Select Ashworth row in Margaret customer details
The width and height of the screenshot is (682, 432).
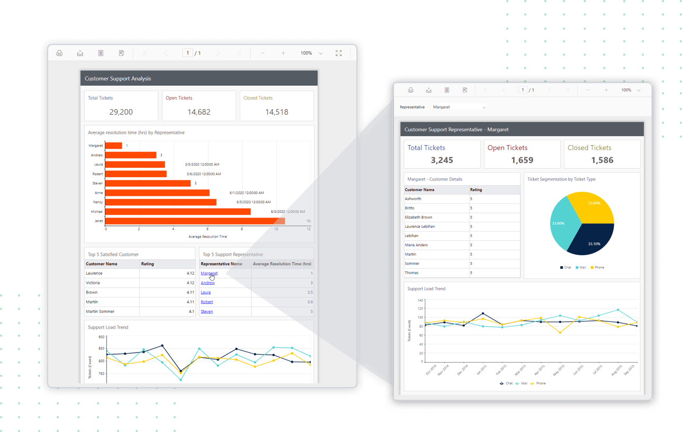click(x=462, y=199)
